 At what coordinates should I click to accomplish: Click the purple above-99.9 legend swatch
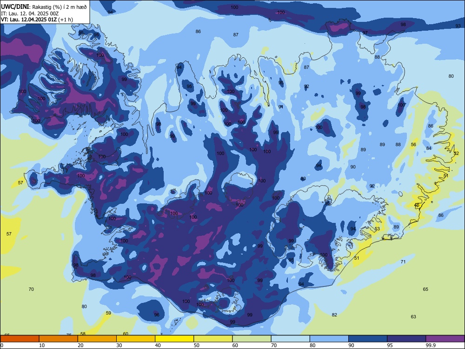pos(445,339)
